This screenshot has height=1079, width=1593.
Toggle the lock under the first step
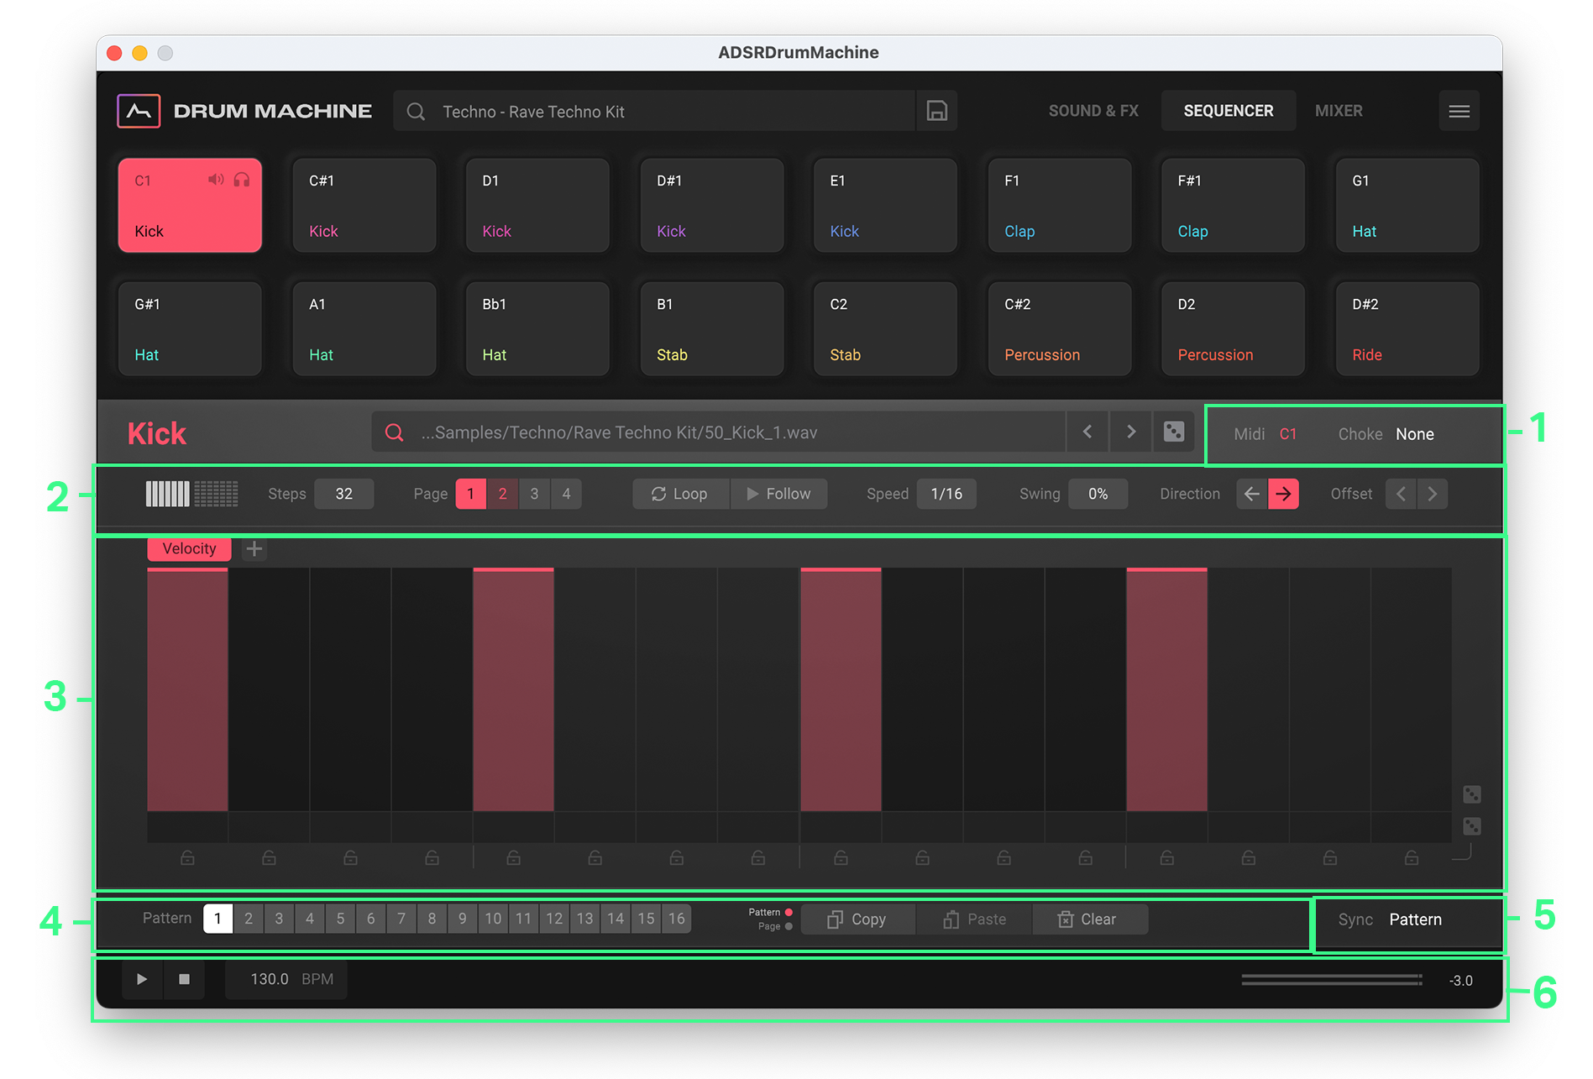click(x=187, y=857)
